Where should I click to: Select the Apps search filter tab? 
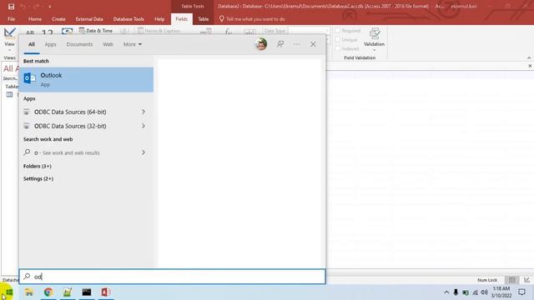(50, 44)
